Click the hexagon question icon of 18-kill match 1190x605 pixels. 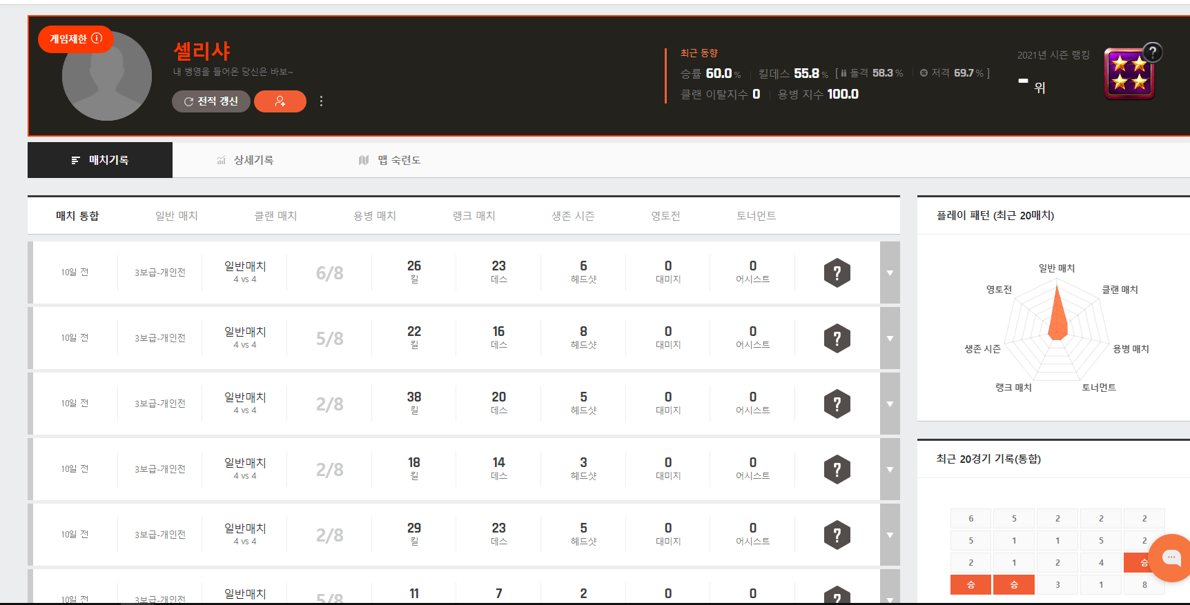tap(837, 470)
